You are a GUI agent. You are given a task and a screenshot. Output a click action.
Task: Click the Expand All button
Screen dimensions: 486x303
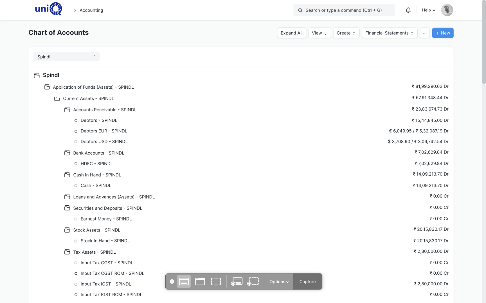click(x=291, y=33)
